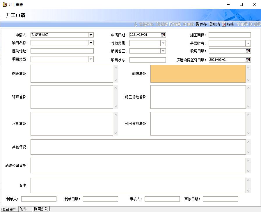
Task: Click the 保存 (Save) toolbar icon
Action: click(197, 24)
